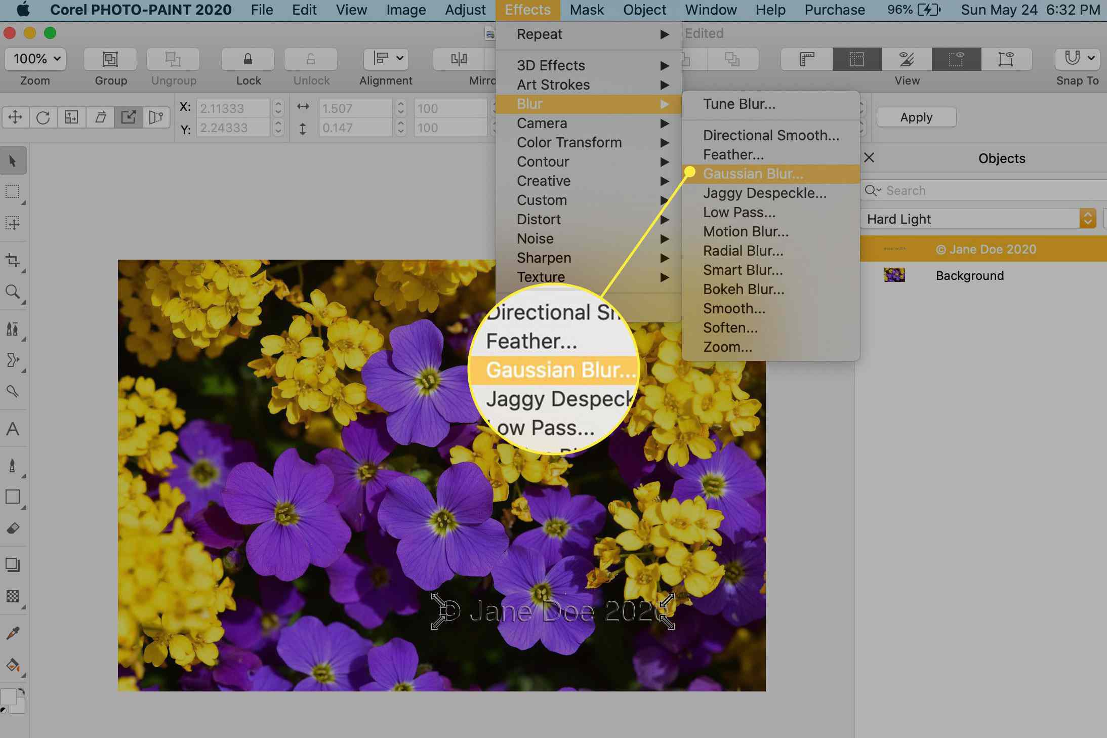Image resolution: width=1107 pixels, height=738 pixels.
Task: Toggle the rulers view button
Action: coord(807,59)
